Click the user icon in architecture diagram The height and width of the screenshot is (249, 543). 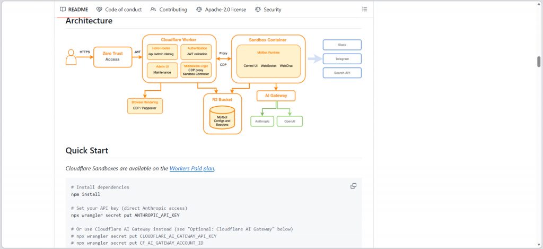coord(71,57)
